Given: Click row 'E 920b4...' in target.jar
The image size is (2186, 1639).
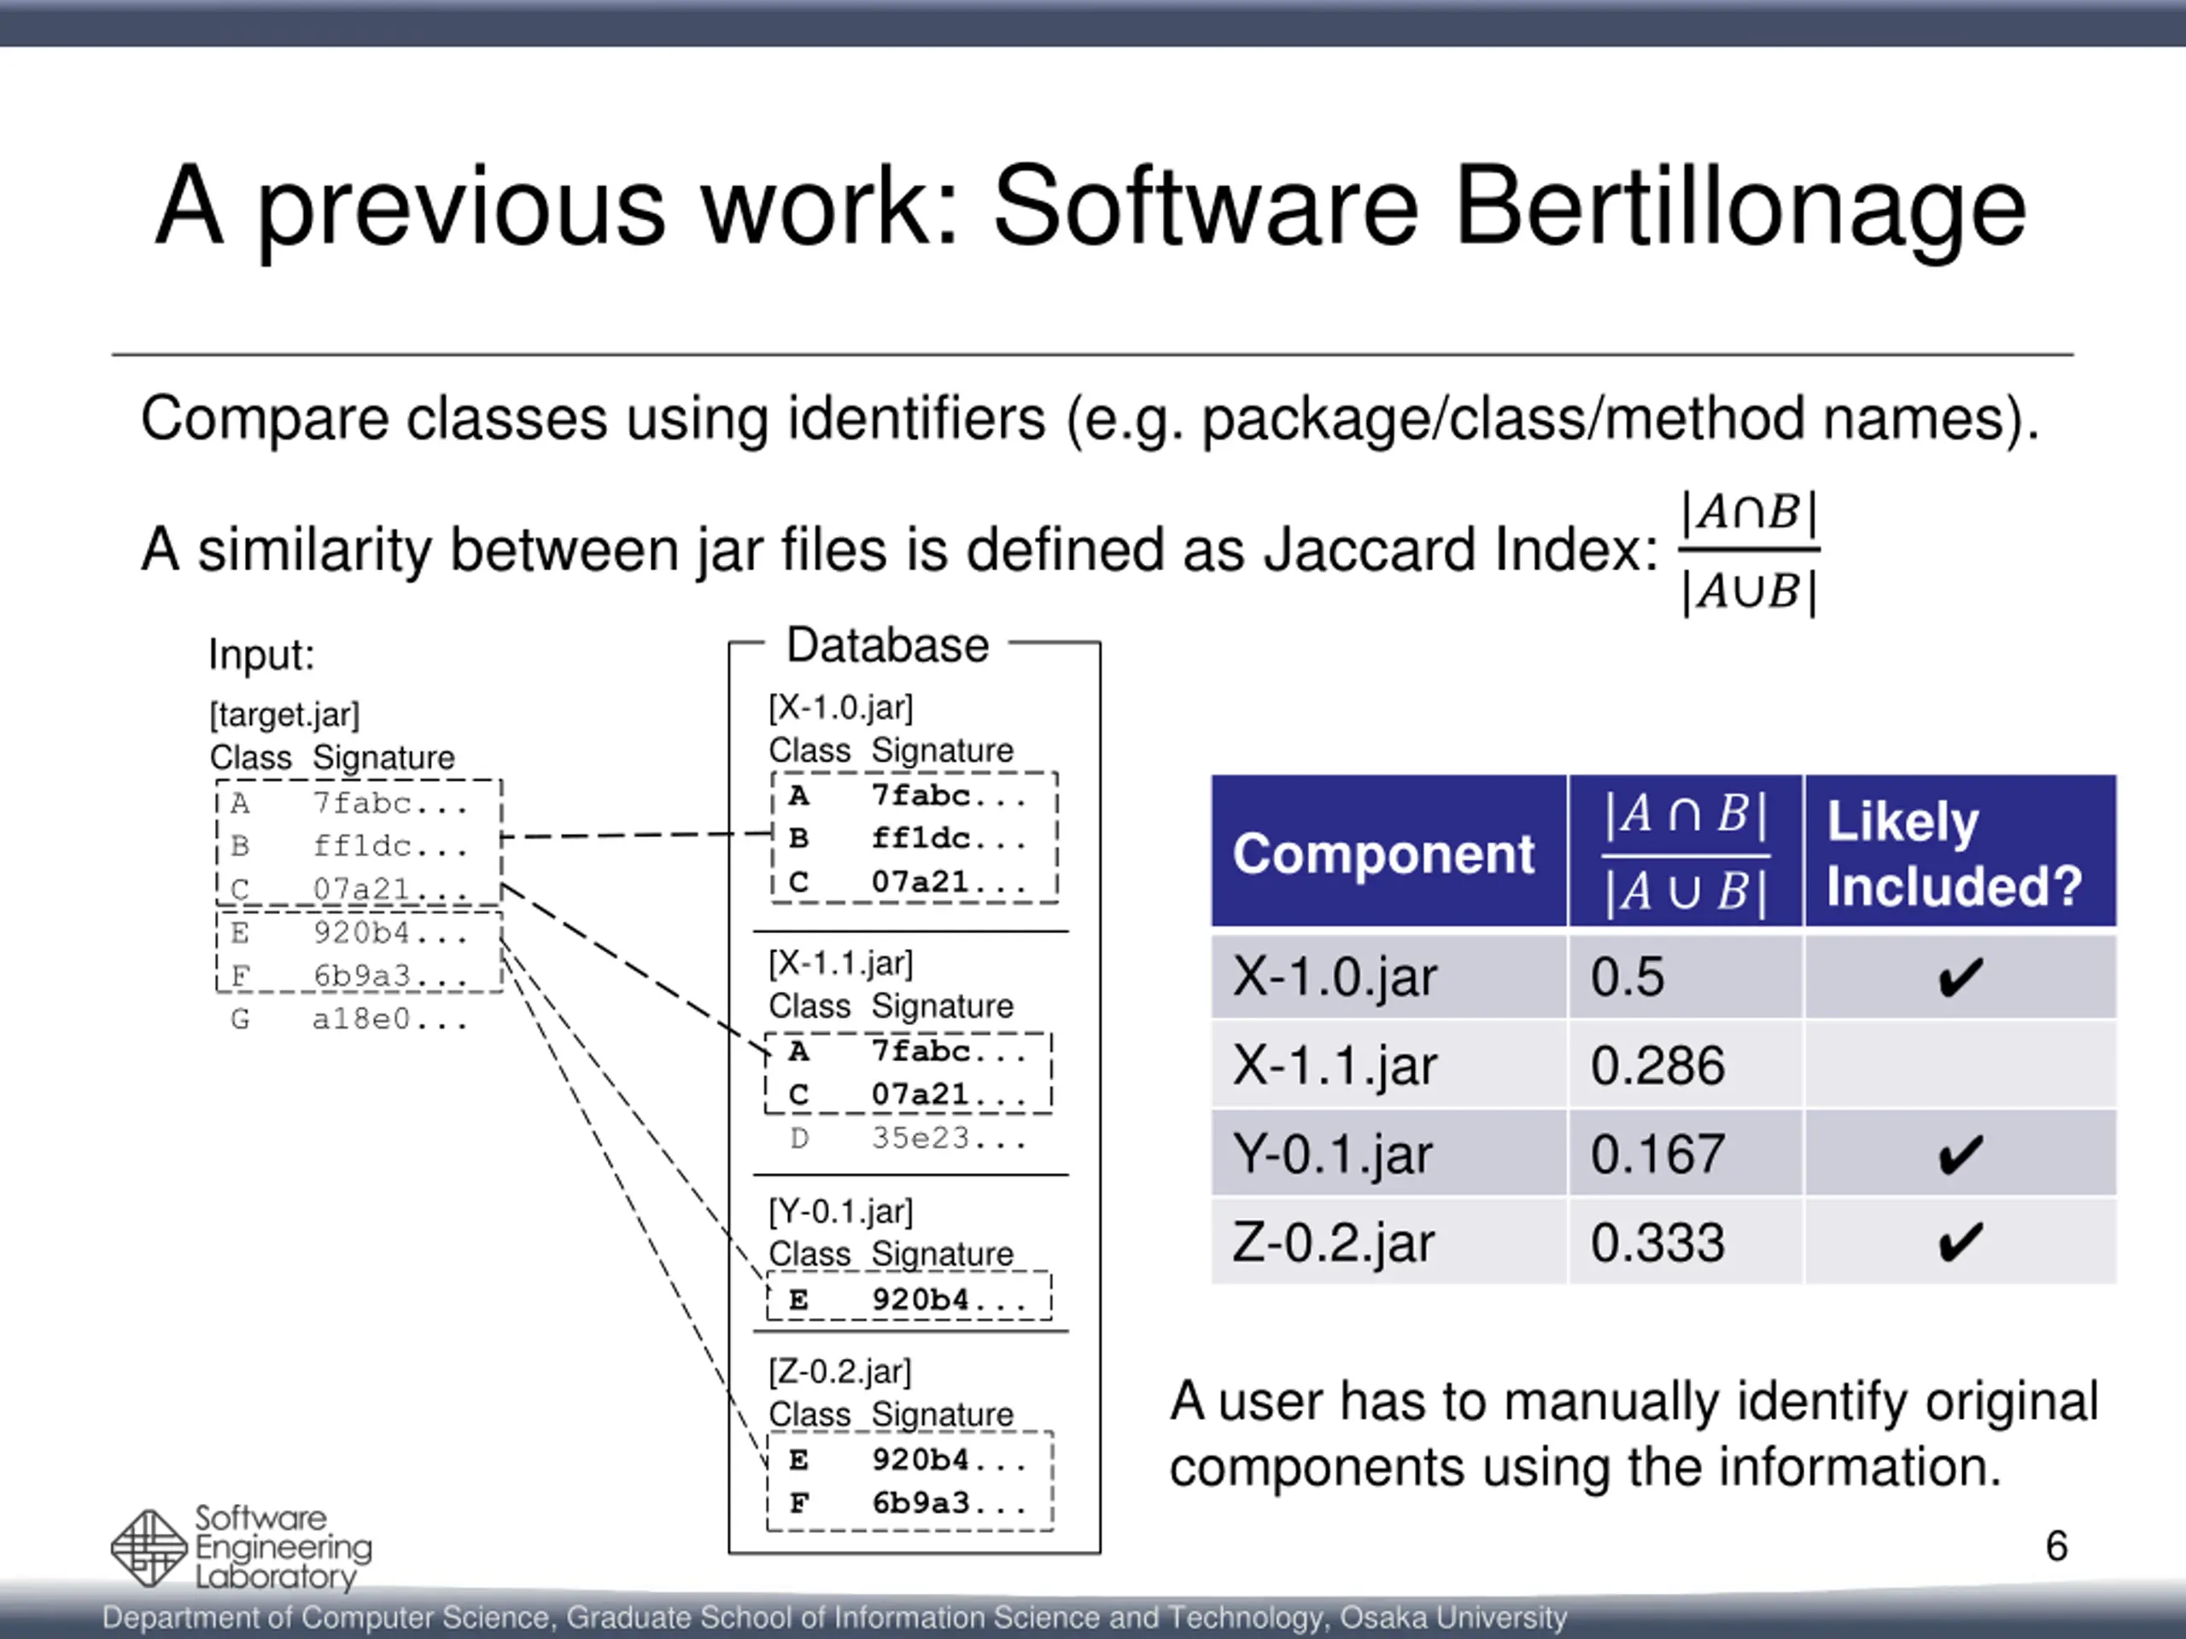Looking at the screenshot, I should tap(350, 931).
